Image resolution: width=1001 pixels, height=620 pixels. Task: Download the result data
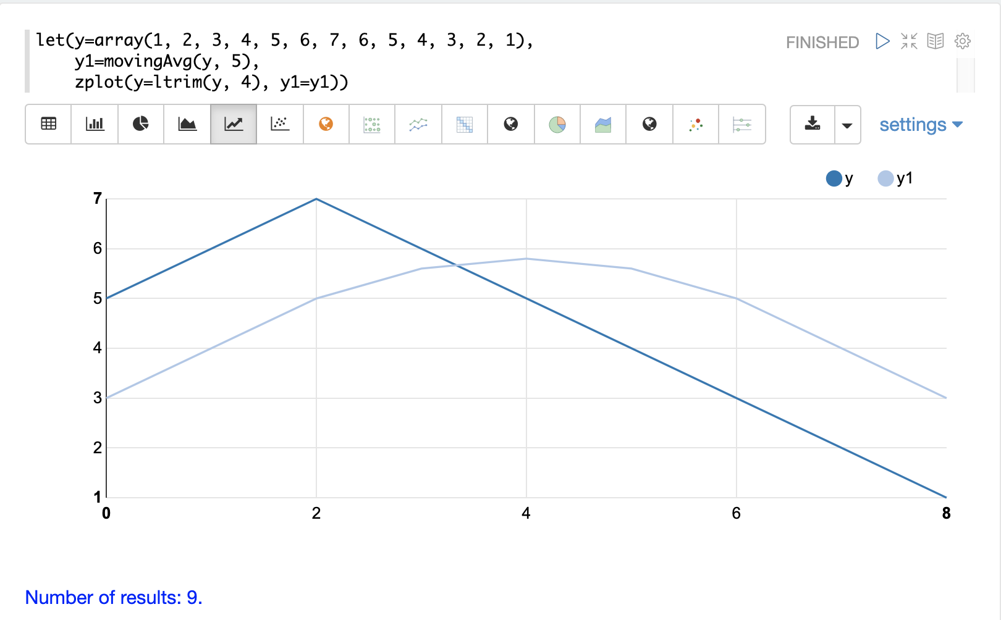pos(813,124)
